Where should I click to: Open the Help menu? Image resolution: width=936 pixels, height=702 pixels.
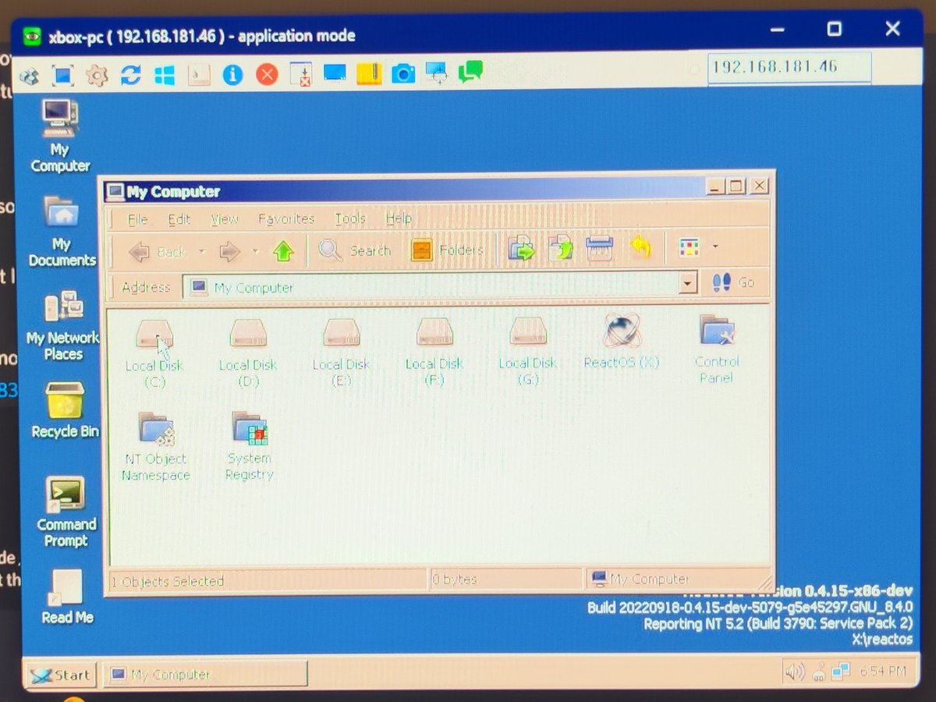399,218
